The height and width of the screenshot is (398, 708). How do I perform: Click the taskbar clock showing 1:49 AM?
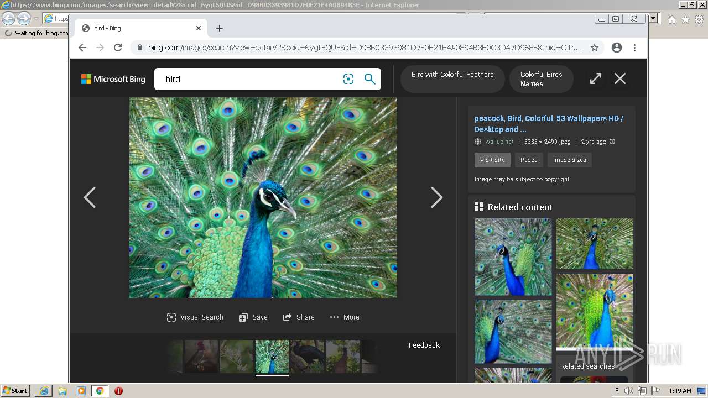pyautogui.click(x=680, y=391)
